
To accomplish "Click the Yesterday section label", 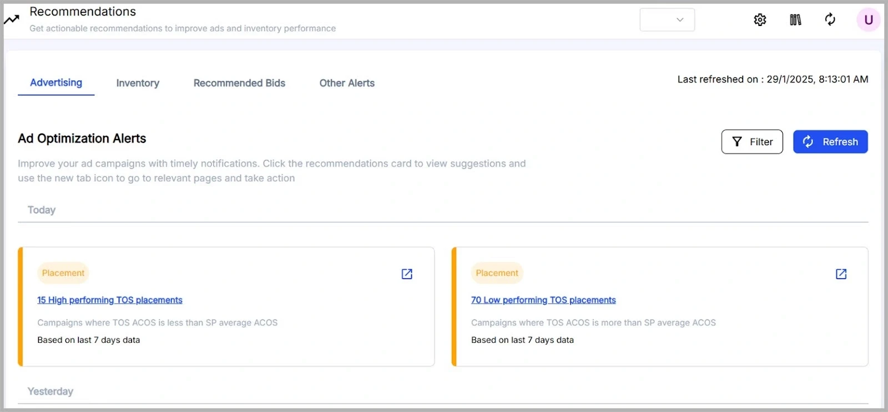I will point(51,392).
